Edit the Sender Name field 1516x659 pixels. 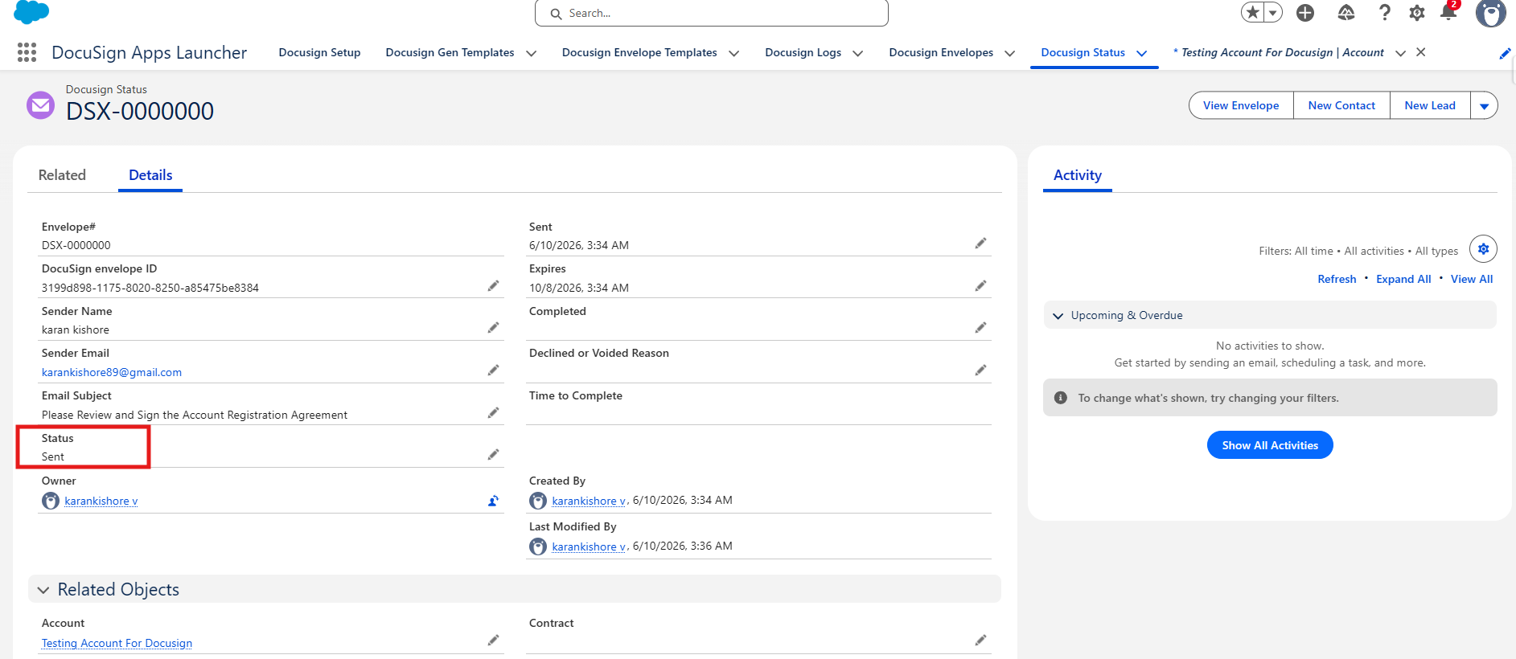pyautogui.click(x=493, y=328)
